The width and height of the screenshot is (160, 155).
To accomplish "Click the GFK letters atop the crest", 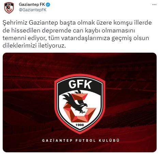I will pyautogui.click(x=80, y=85).
